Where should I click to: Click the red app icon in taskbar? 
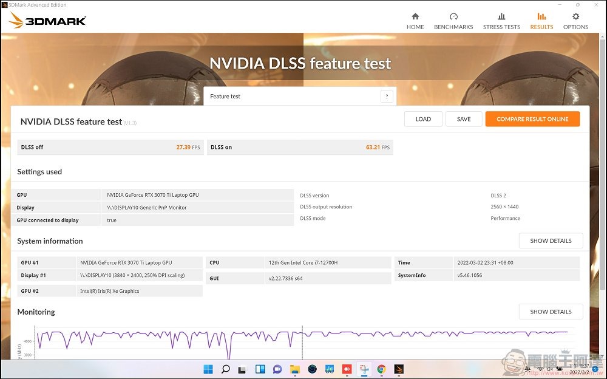click(347, 369)
